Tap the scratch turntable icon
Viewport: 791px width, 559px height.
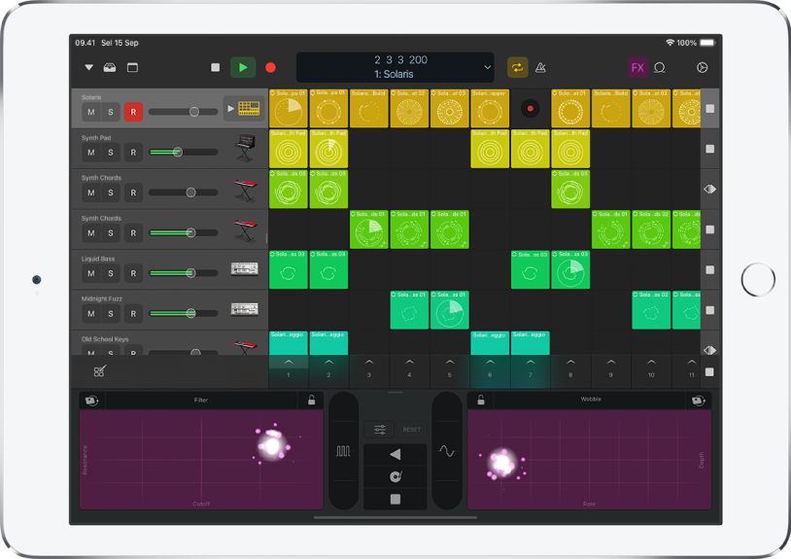(395, 476)
